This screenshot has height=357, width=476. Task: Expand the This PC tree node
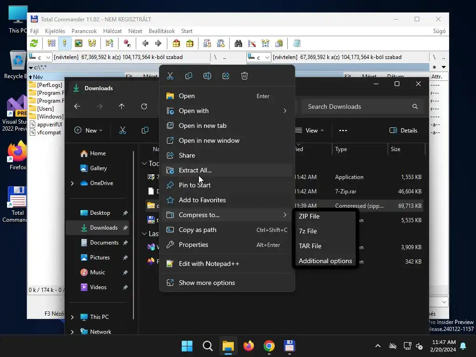tap(72, 317)
